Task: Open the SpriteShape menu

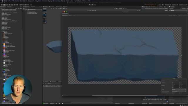Action: [78, 1]
